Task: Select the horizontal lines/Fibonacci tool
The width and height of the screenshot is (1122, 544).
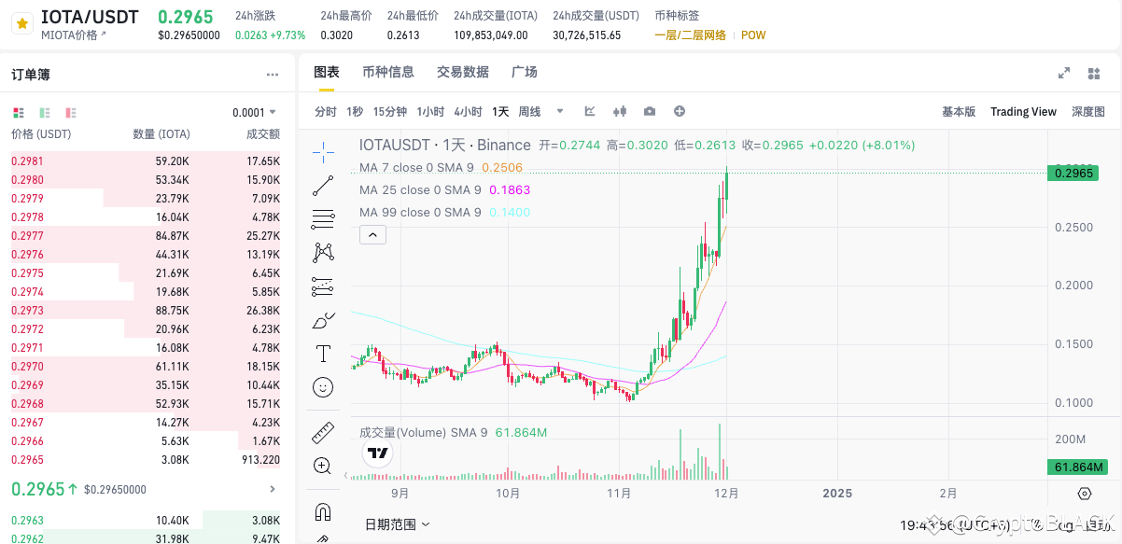Action: 323,219
